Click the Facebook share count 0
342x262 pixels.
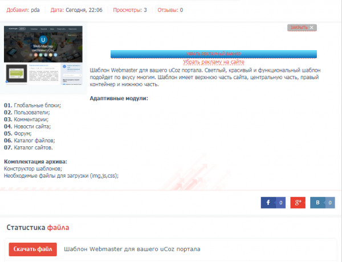point(280,203)
